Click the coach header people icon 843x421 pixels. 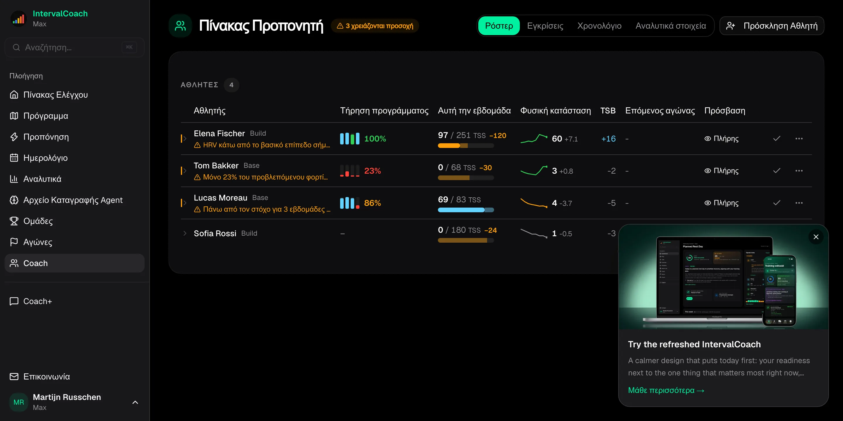tap(180, 26)
